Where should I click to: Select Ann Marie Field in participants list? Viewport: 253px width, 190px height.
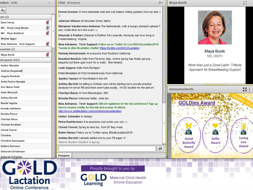[26, 87]
